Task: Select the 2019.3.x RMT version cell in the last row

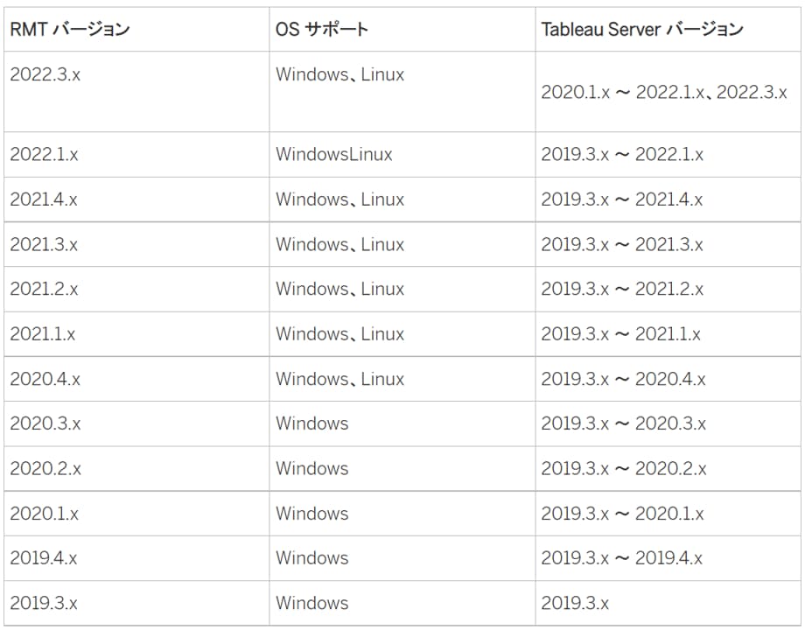Action: pos(136,603)
